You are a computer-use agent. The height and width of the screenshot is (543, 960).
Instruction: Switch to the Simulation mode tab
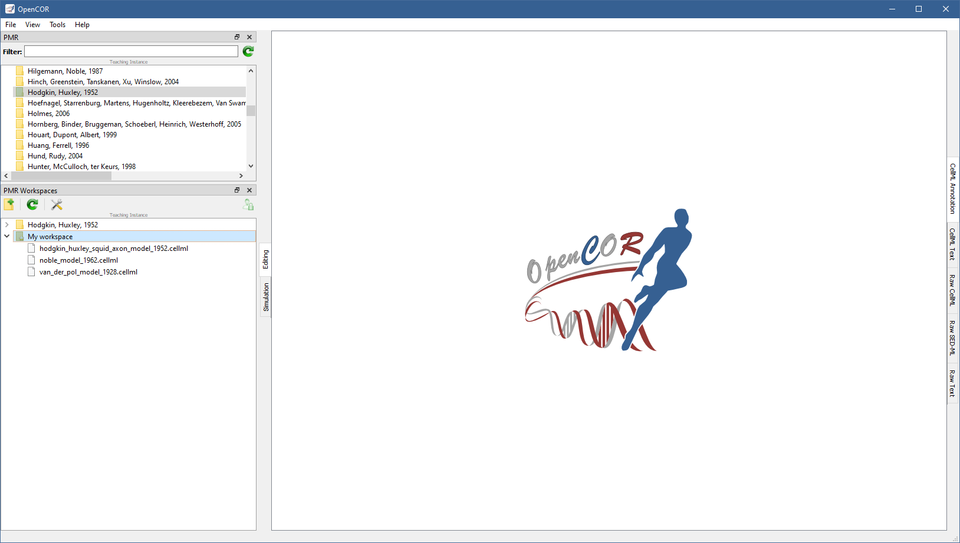click(x=266, y=297)
